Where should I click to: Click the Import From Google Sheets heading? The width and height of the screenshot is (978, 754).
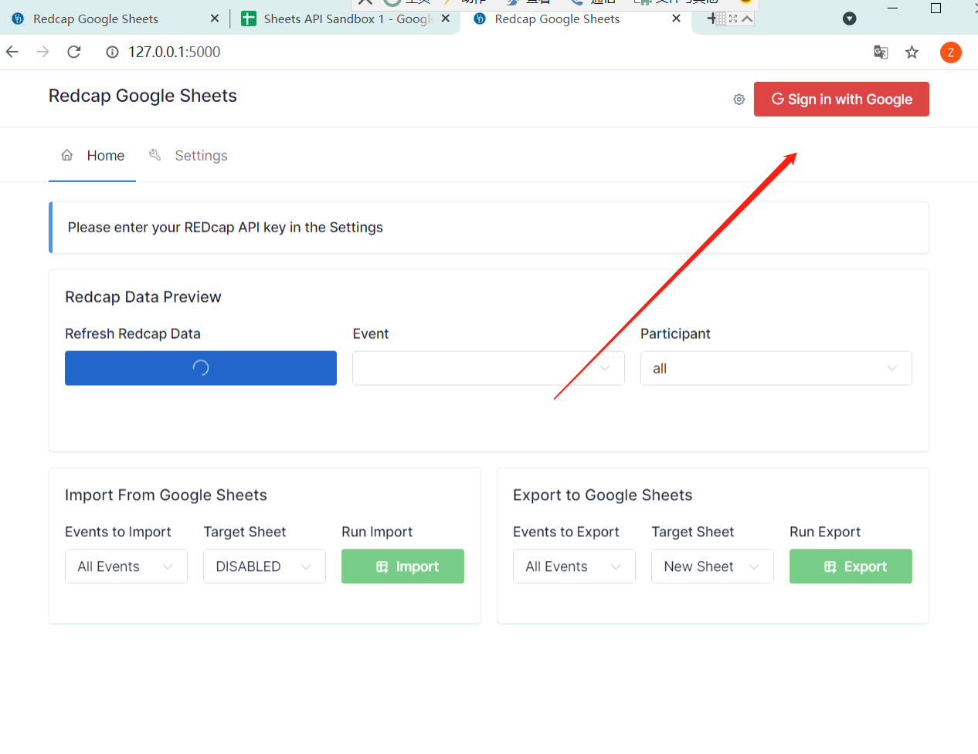point(166,495)
